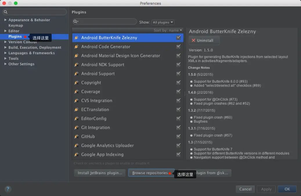Image resolution: width=301 pixels, height=196 pixels.
Task: Disable the Copyright plugin checkbox
Action: pos(178,82)
